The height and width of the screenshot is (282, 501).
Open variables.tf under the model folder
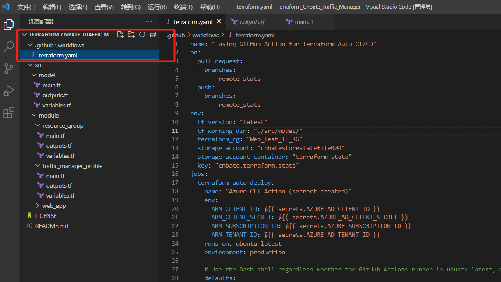click(x=56, y=105)
